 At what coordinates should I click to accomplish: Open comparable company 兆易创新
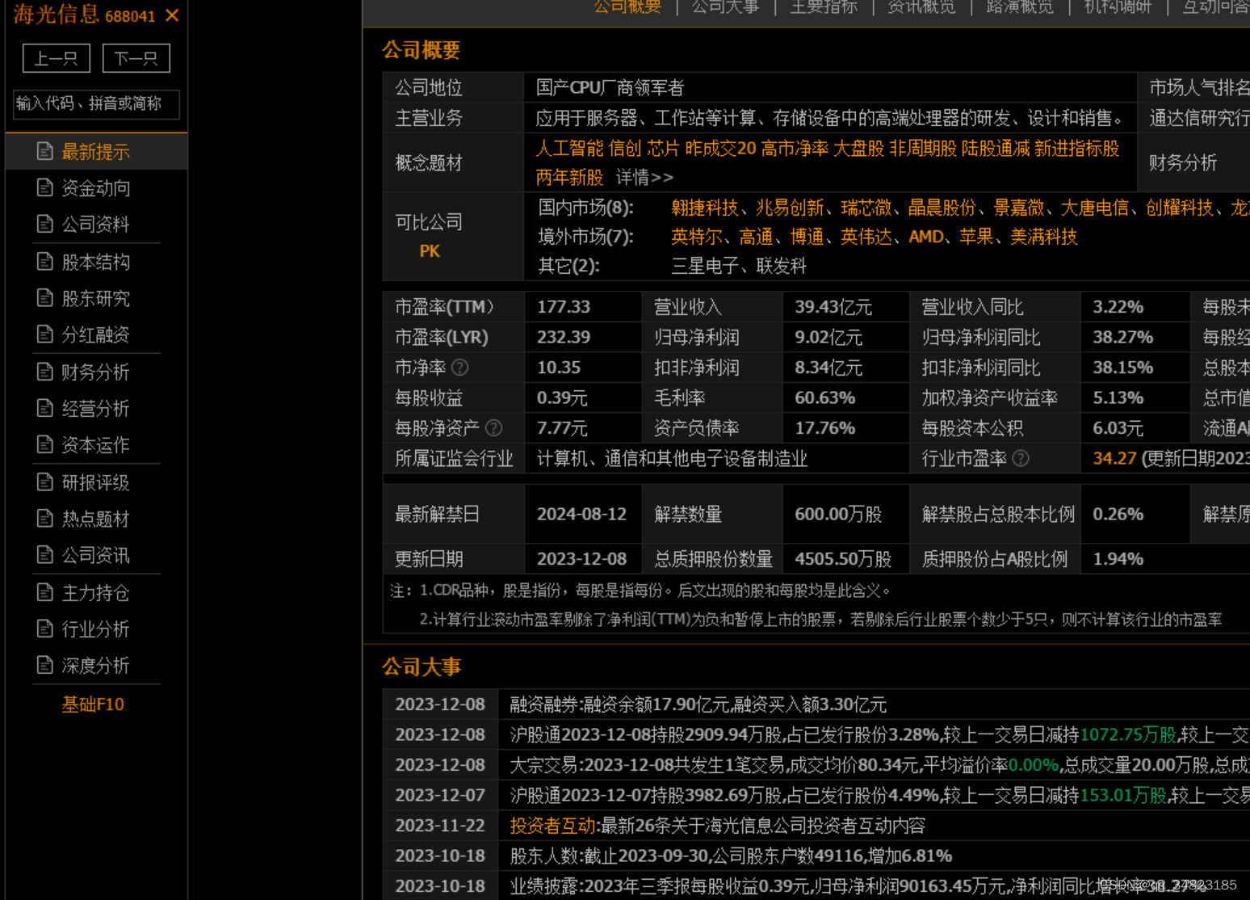[790, 208]
